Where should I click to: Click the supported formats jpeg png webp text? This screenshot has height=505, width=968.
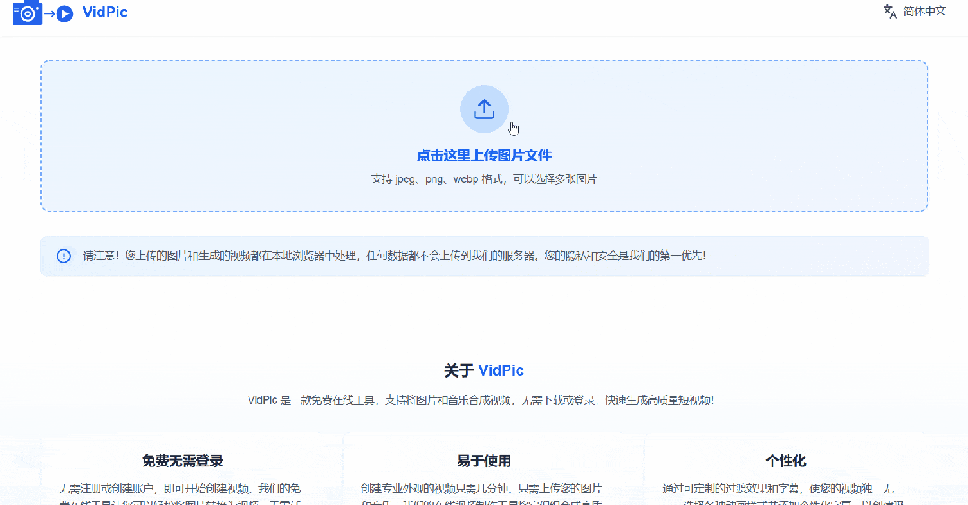484,179
